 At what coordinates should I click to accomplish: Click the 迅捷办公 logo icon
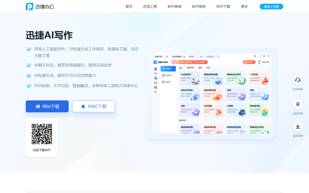tap(29, 7)
